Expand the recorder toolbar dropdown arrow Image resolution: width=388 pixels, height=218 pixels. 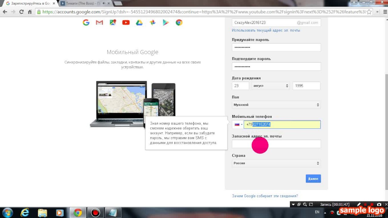click(x=293, y=204)
